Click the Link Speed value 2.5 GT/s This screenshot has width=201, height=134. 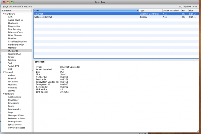pos(65,92)
